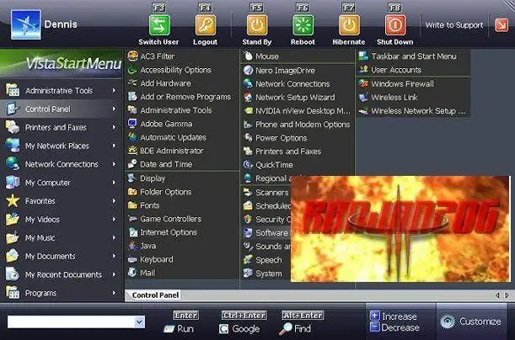
Task: Click the green Reboot icon
Action: coord(303,25)
